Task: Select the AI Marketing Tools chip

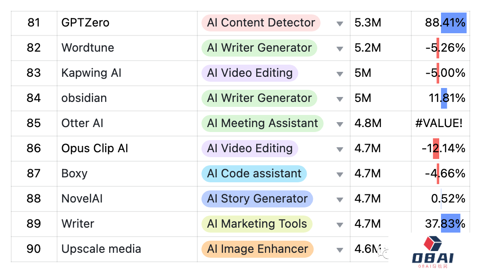Action: (257, 224)
